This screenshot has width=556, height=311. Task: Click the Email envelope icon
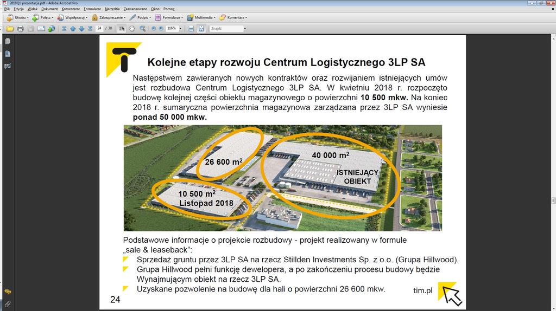click(41, 29)
